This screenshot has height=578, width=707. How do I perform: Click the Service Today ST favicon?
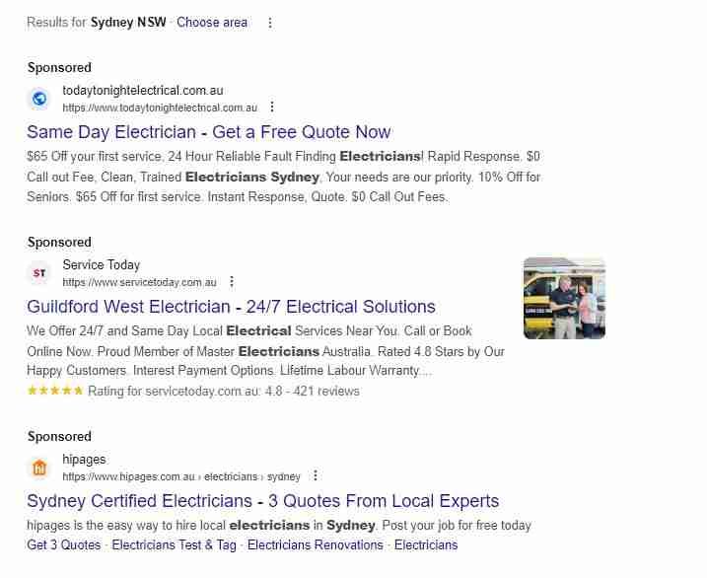click(39, 273)
